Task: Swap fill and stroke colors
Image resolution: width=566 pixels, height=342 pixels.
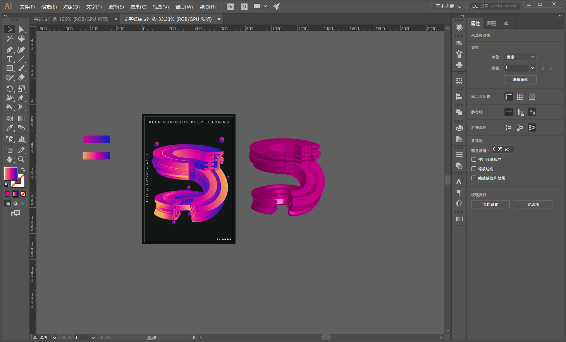Action: click(x=23, y=169)
